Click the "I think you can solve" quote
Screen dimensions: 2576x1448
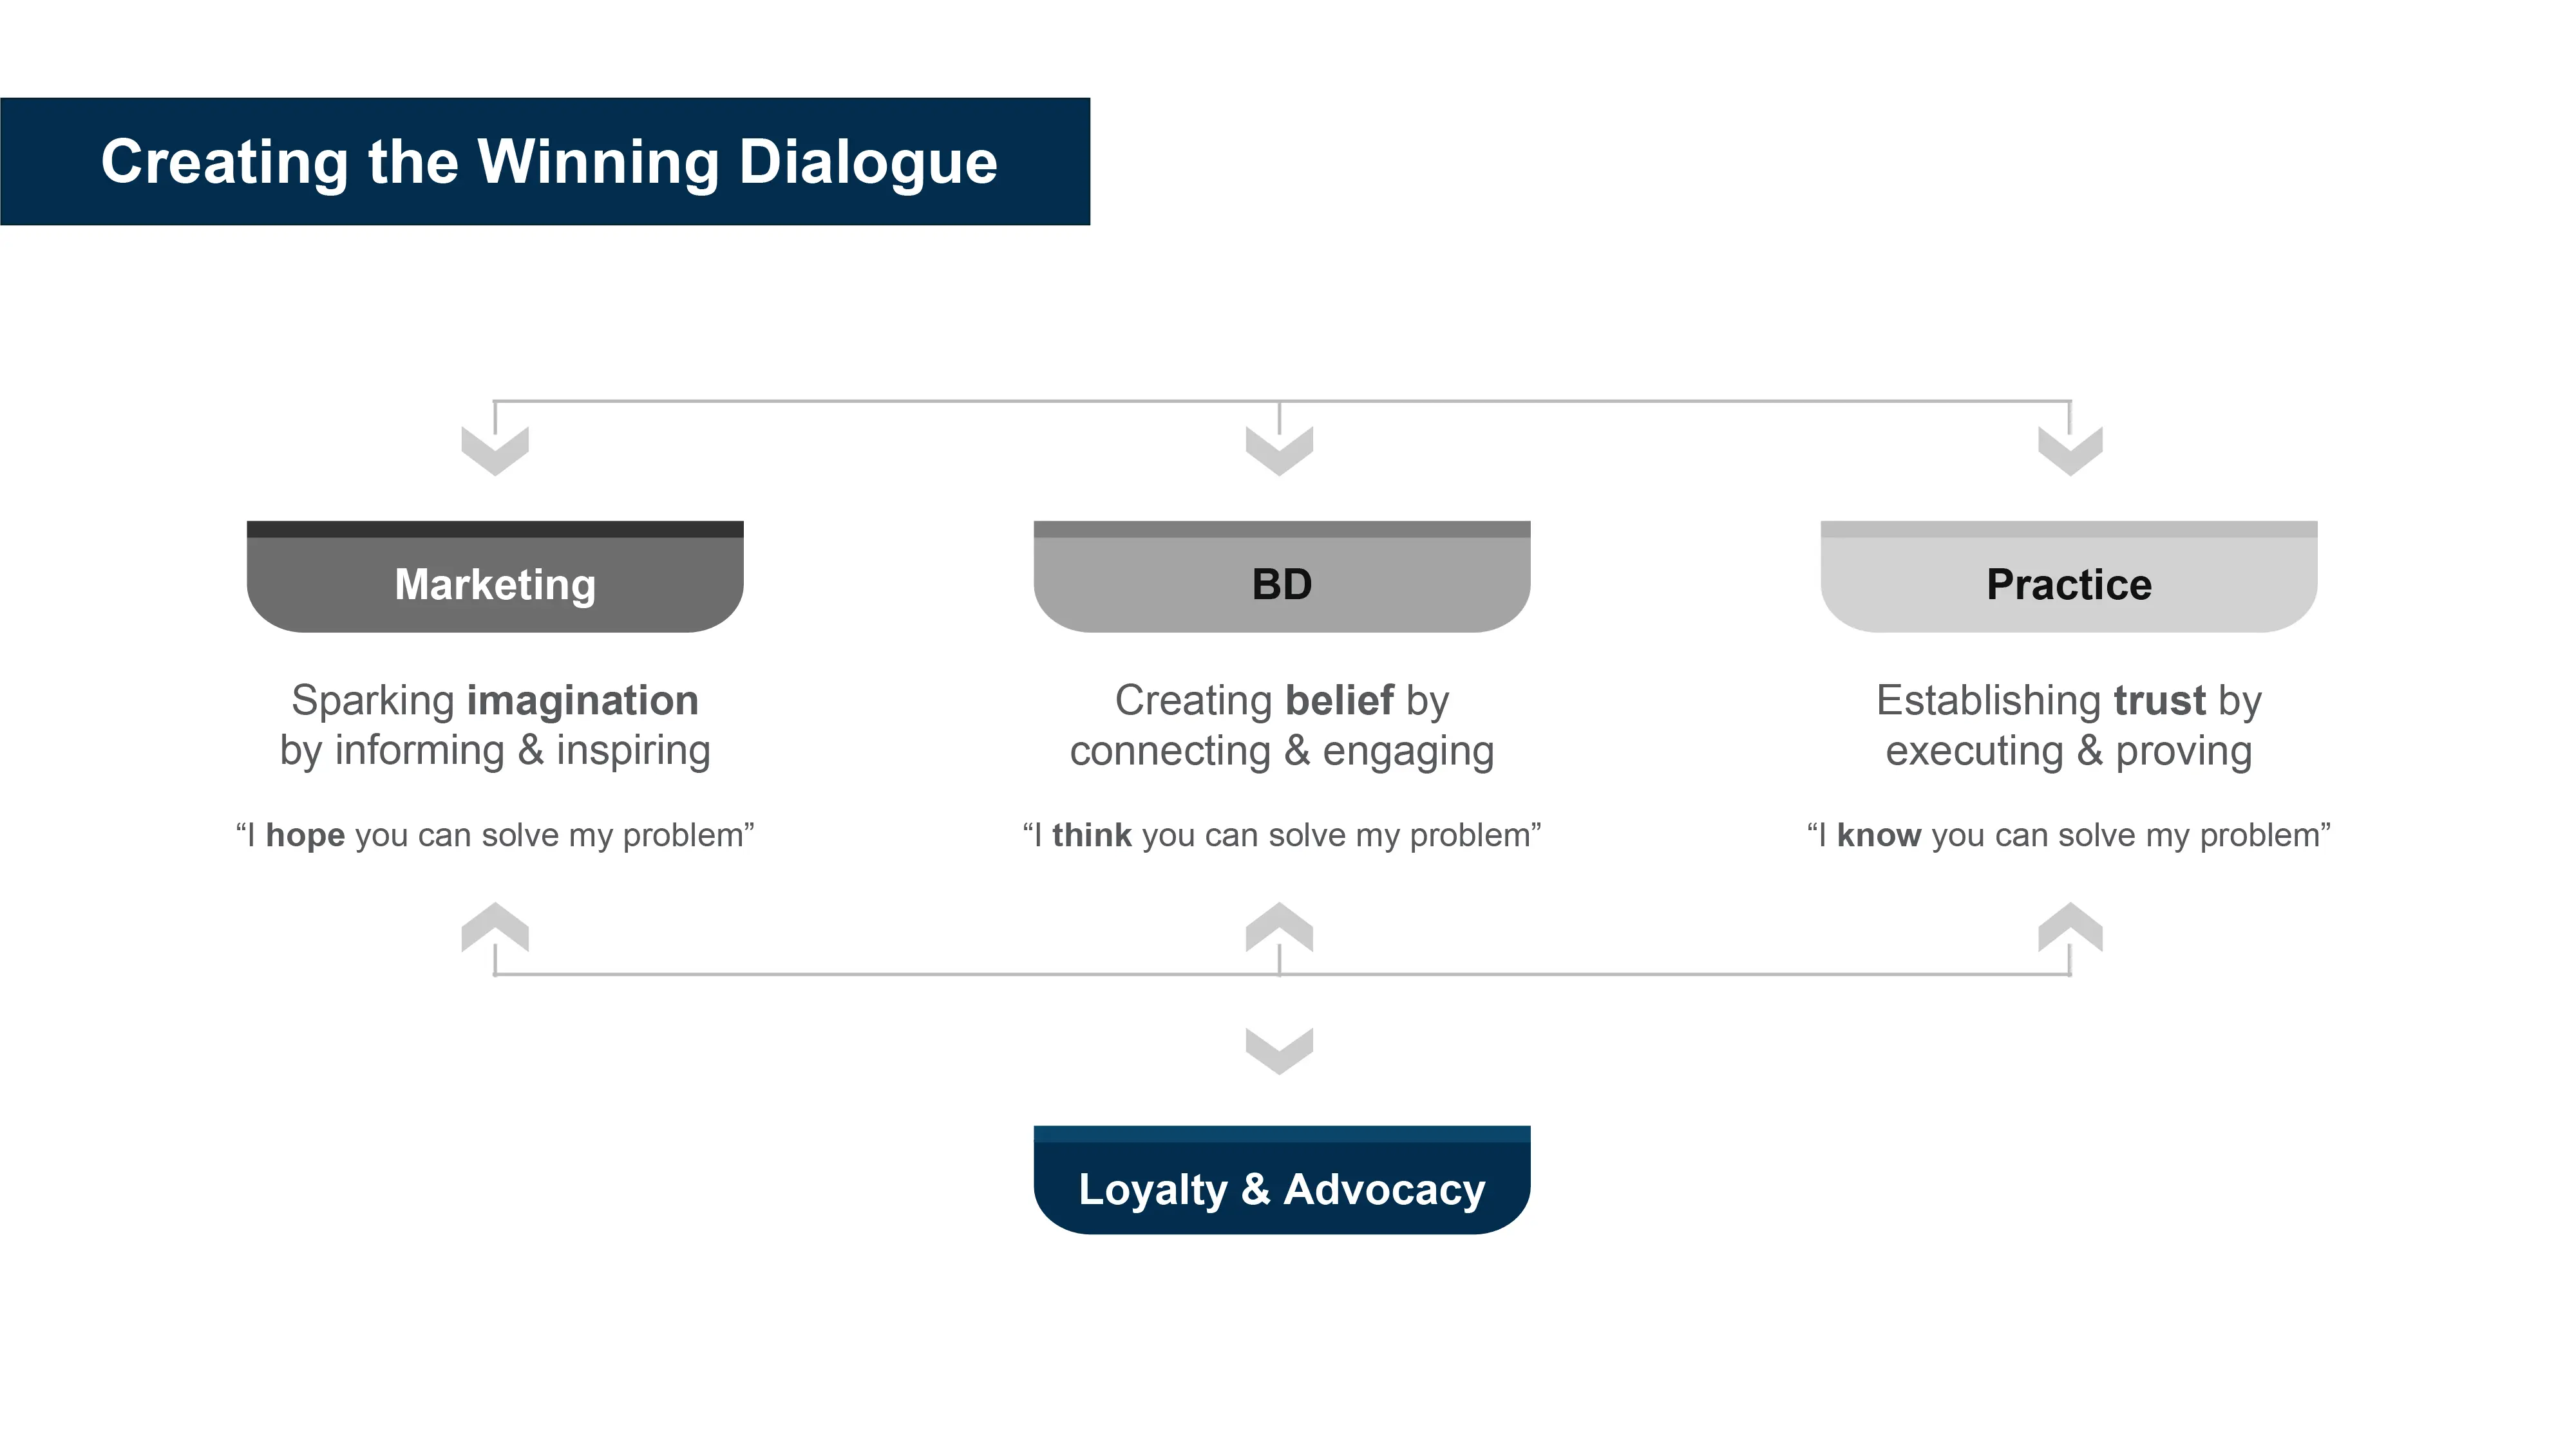[x=1282, y=835]
